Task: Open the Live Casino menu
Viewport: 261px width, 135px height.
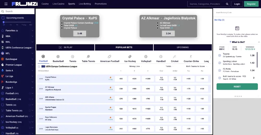Action: click(x=58, y=4)
